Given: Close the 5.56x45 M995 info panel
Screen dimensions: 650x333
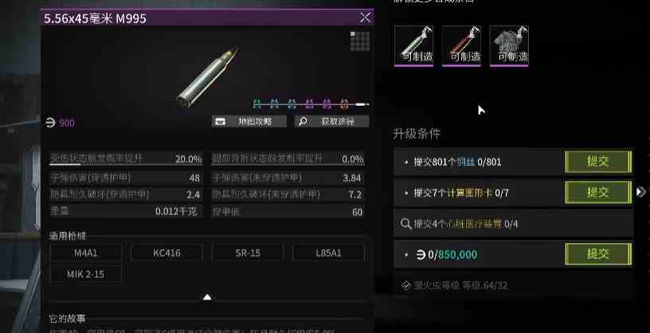Looking at the screenshot, I should (365, 18).
